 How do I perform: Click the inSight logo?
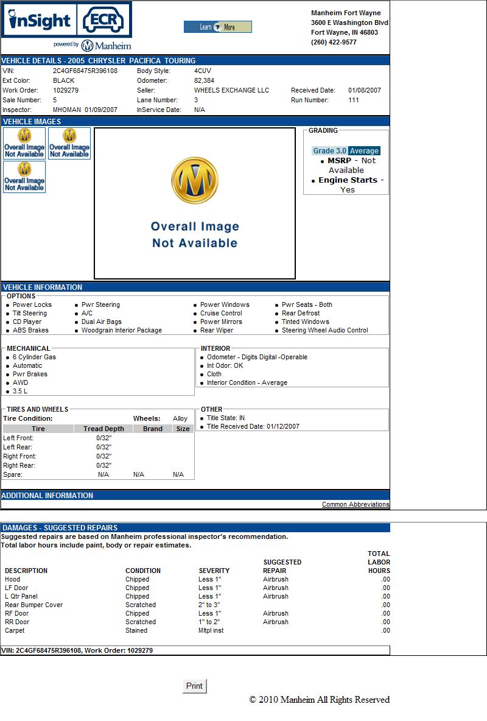[x=39, y=19]
